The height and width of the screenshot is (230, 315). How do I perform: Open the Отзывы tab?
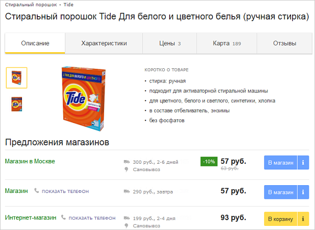tap(285, 43)
